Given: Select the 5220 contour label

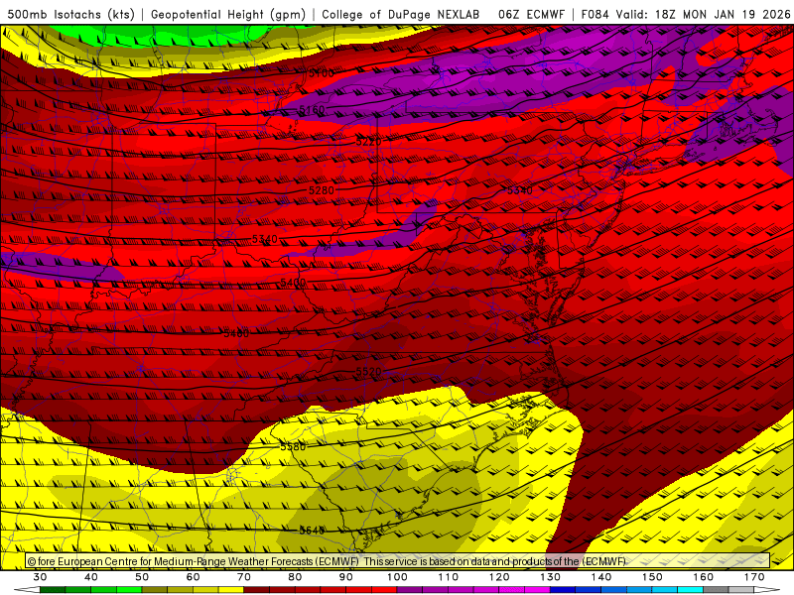Looking at the screenshot, I should tap(368, 142).
